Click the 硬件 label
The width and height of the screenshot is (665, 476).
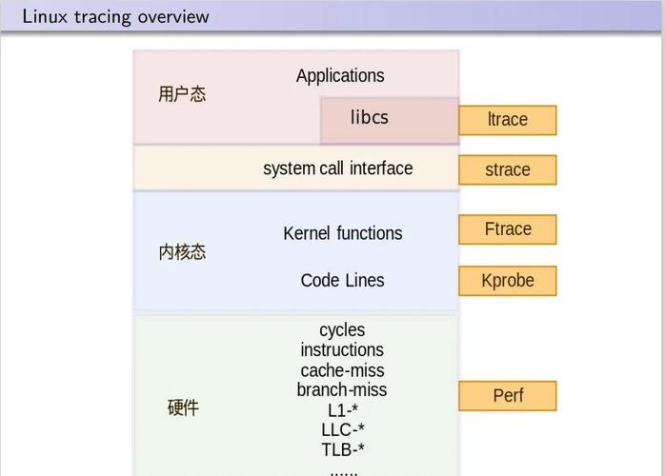183,407
